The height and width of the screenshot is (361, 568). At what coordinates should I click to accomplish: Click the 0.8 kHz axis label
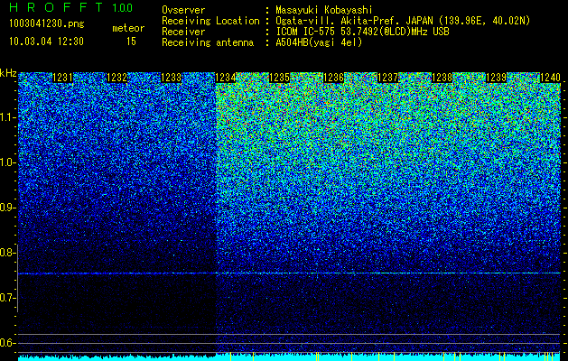pyautogui.click(x=7, y=253)
